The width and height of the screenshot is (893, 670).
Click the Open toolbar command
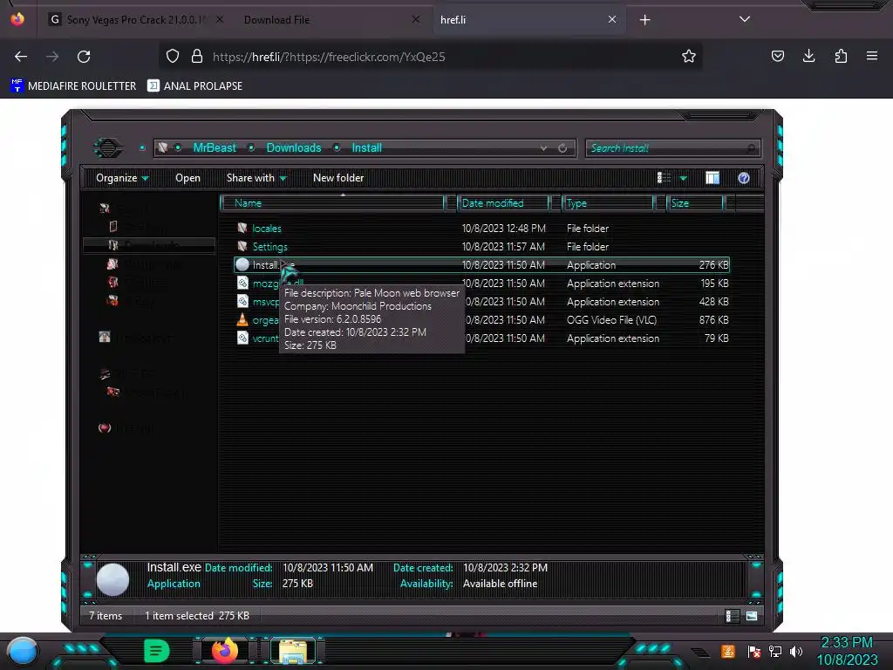[x=187, y=178]
